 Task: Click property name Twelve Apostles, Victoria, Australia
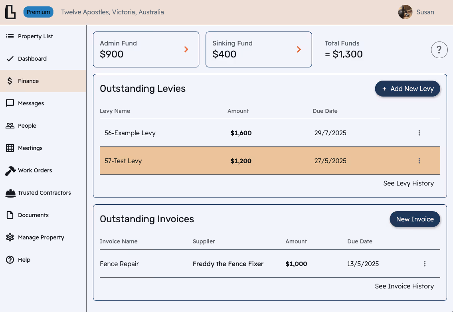point(113,12)
